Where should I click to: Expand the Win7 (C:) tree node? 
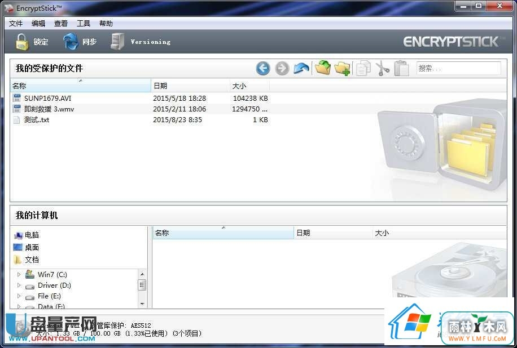[19, 274]
